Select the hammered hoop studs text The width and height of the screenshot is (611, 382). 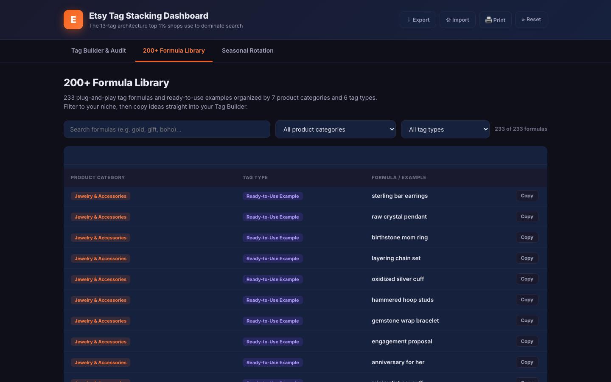(403, 300)
